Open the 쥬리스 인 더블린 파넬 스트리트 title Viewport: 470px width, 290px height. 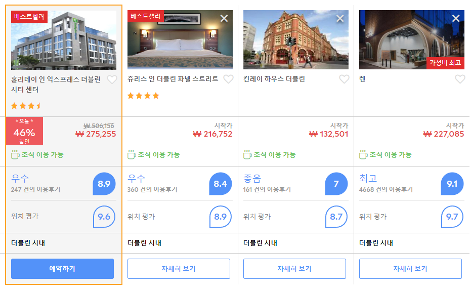coord(173,79)
